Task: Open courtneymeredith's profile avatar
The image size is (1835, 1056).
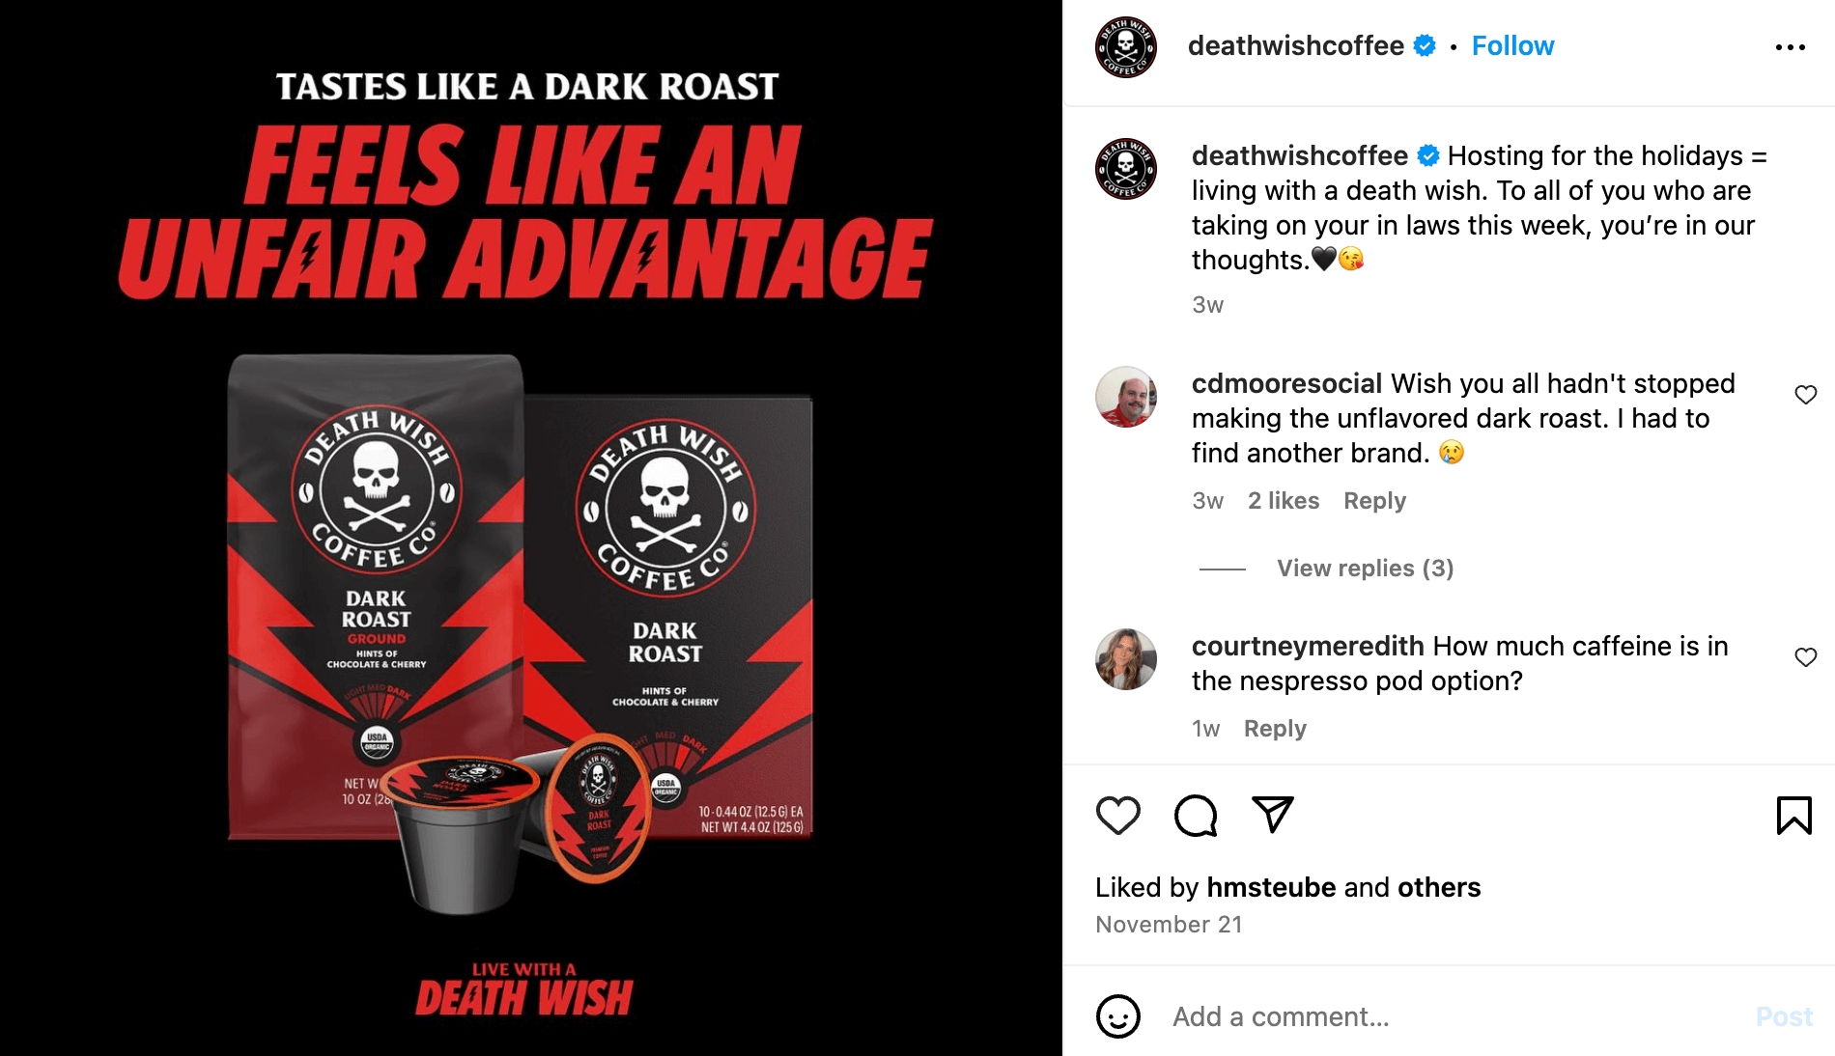Action: coord(1126,659)
